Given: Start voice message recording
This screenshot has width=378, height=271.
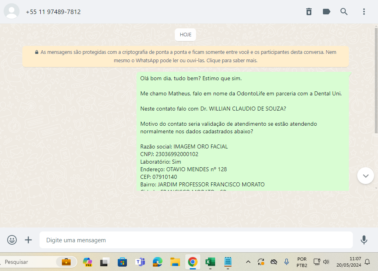Looking at the screenshot, I should tap(364, 240).
